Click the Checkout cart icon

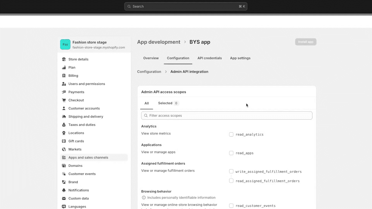click(x=64, y=100)
